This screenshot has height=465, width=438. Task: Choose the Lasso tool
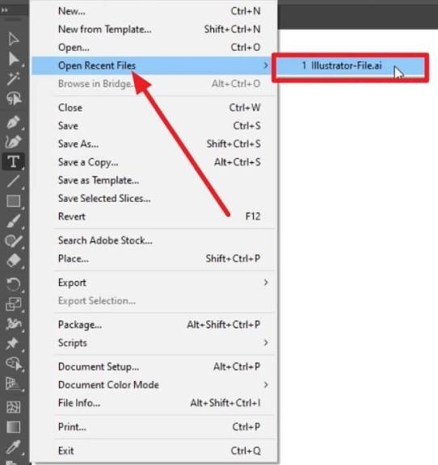point(14,98)
